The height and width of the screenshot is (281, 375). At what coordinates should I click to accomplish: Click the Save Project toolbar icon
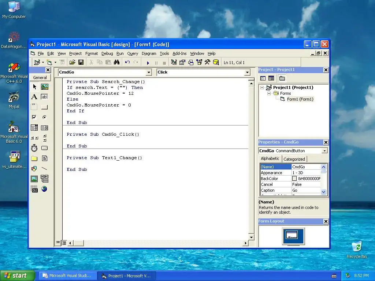pyautogui.click(x=81, y=62)
